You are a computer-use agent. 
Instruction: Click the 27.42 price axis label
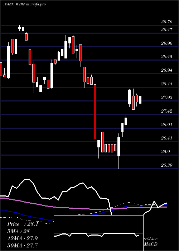pyautogui.click(x=167, y=111)
